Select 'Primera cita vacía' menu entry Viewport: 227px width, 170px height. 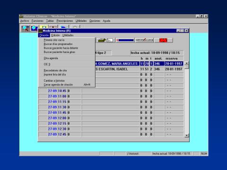54,40
